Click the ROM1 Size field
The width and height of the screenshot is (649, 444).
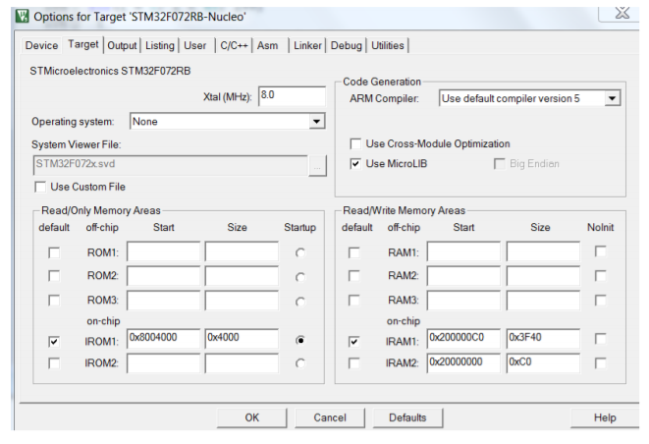click(242, 251)
